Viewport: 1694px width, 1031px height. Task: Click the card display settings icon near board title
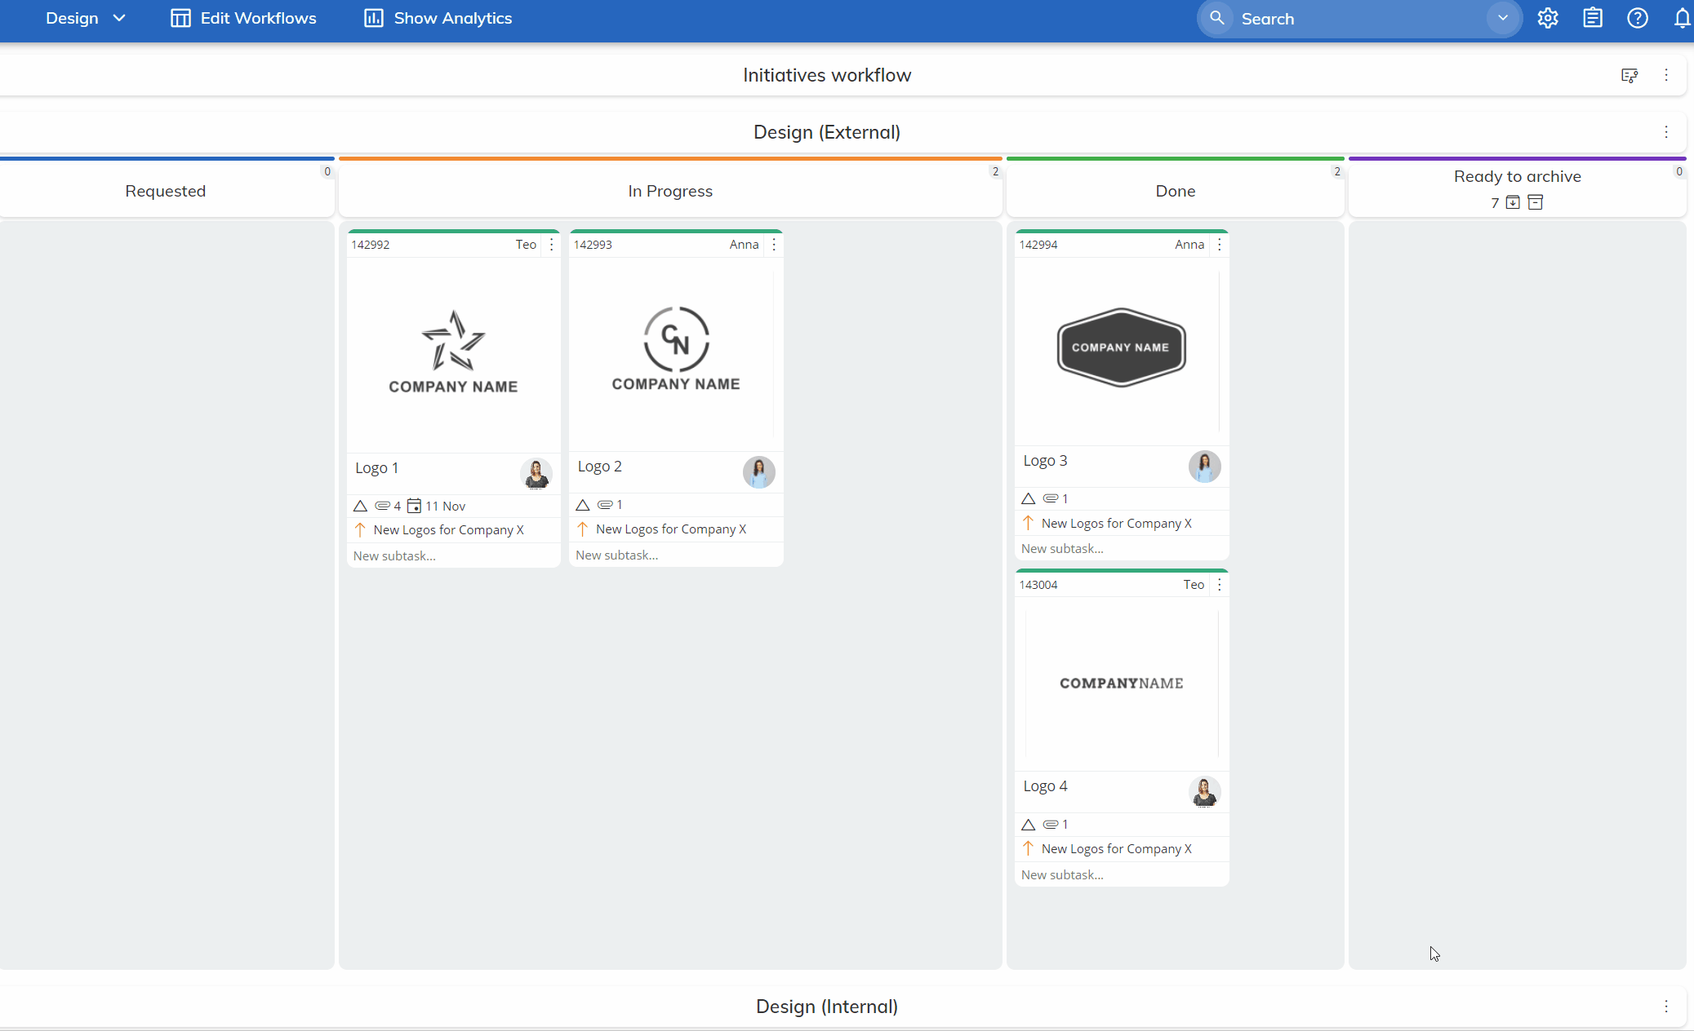click(1630, 74)
